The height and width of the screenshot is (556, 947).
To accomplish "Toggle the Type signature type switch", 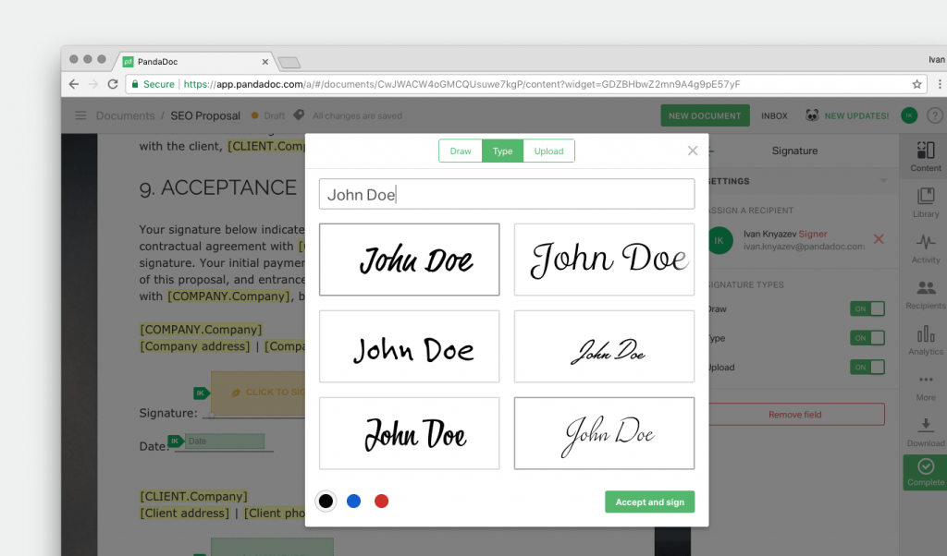I will tap(867, 338).
